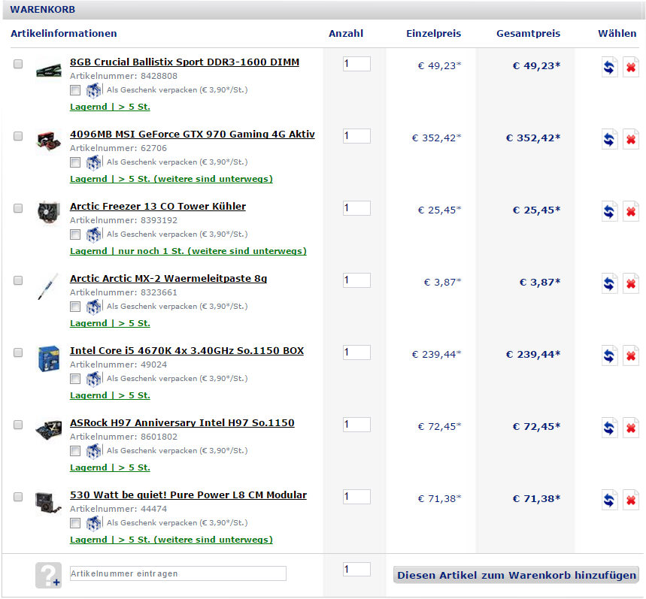Image resolution: width=646 pixels, height=599 pixels.
Task: Enable gift wrapping for MSI GeForce GTX 970
Action: (75, 162)
